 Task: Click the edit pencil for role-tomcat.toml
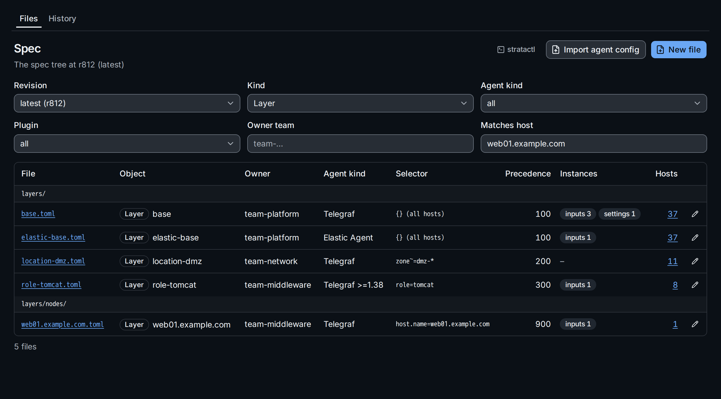pyautogui.click(x=695, y=285)
